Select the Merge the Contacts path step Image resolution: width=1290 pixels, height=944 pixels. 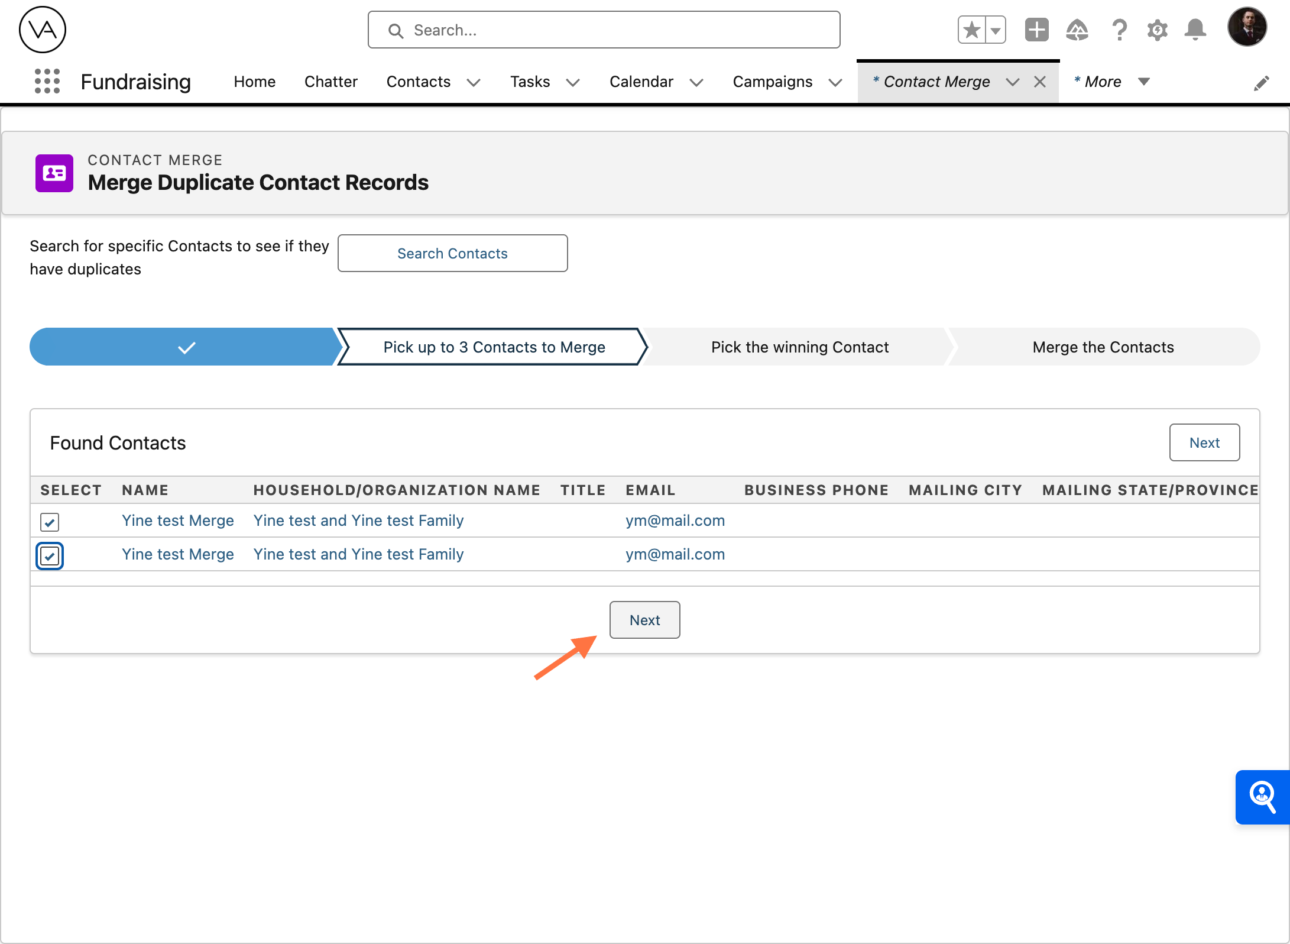tap(1103, 347)
